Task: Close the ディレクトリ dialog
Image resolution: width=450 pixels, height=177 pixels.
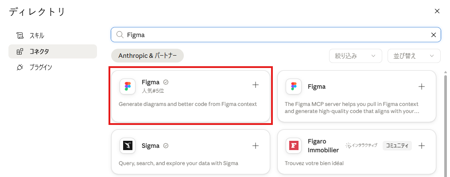Action: [x=437, y=11]
